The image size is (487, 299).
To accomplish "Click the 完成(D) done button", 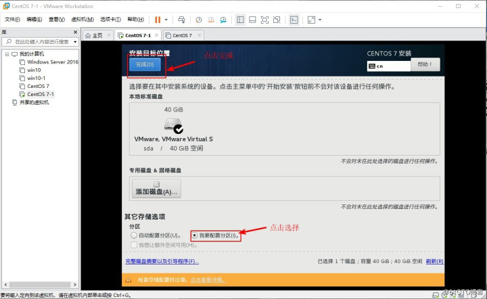I will [145, 64].
